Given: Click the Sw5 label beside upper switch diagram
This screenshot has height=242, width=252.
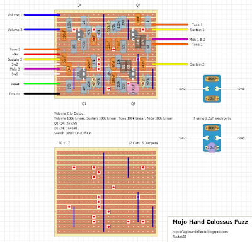Looking at the screenshot, I should [x=241, y=89].
